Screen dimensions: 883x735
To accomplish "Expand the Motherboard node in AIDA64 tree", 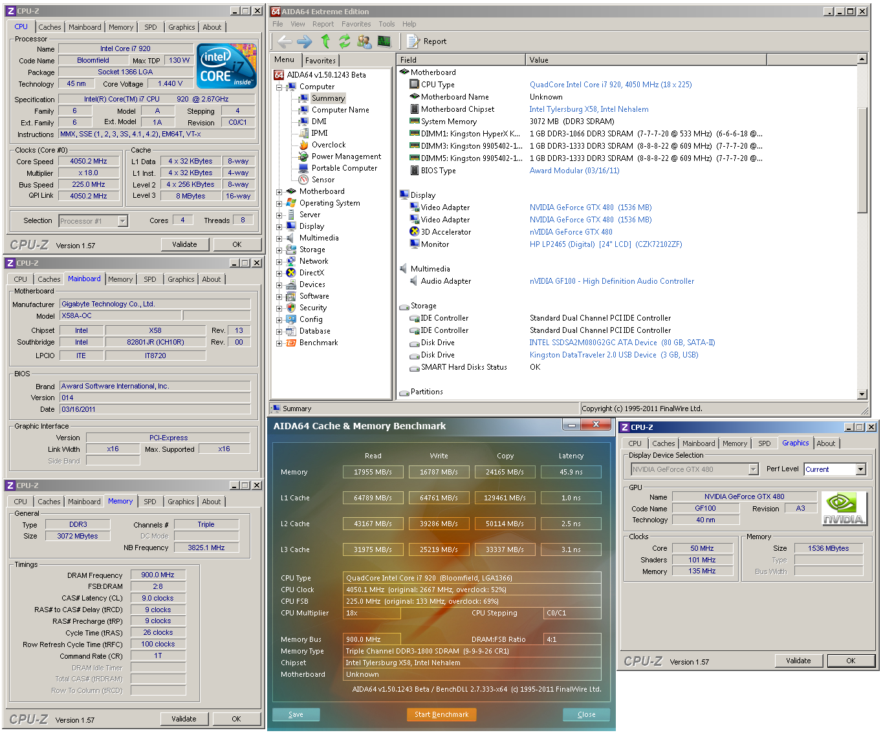I will (279, 192).
